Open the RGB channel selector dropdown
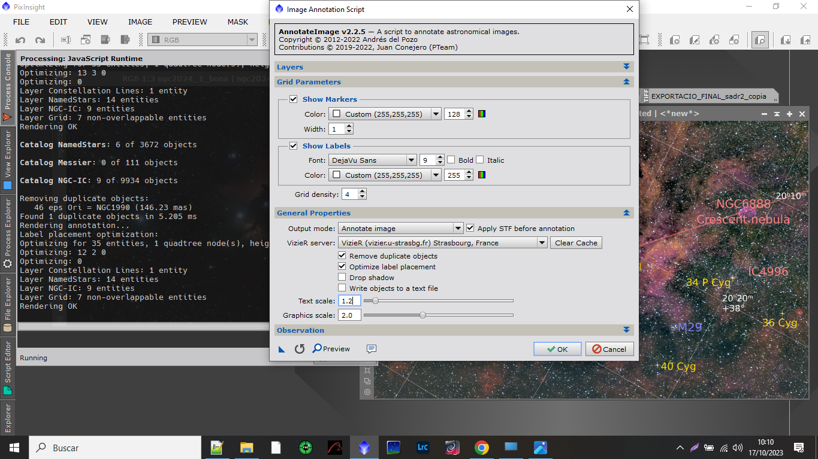Viewport: 818px width, 459px height. [x=203, y=40]
